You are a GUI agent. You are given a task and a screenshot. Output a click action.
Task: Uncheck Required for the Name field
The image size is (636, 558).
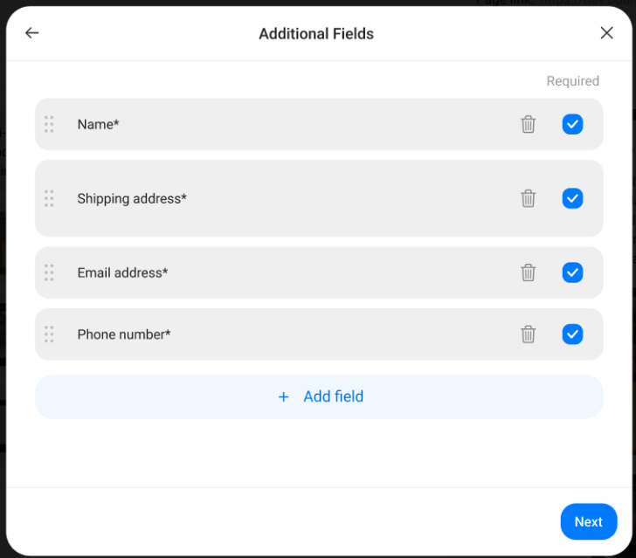[x=572, y=124]
